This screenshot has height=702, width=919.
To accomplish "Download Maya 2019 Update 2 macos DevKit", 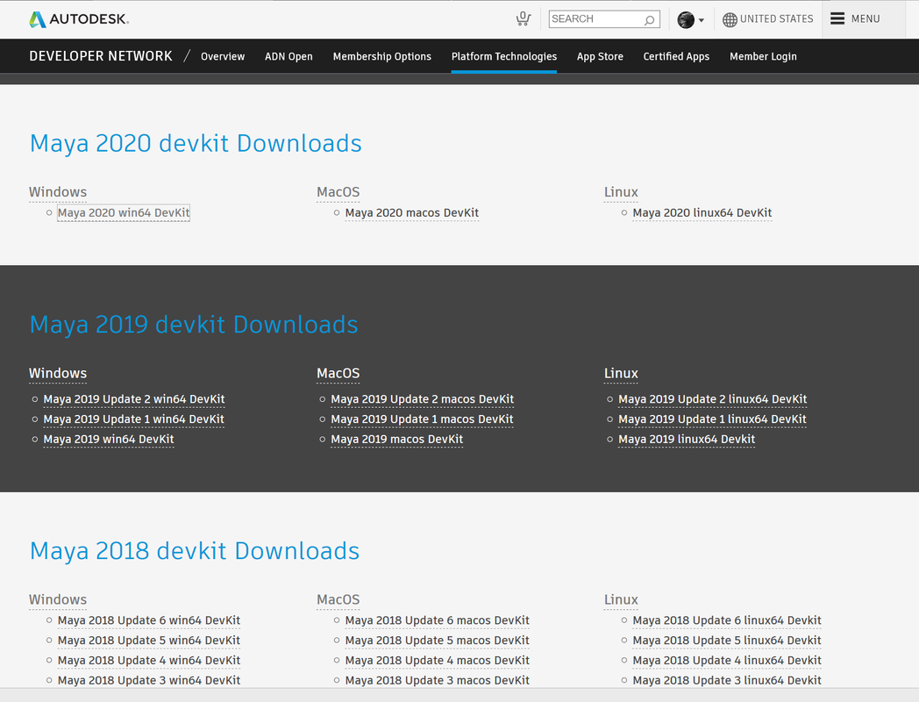I will [422, 399].
